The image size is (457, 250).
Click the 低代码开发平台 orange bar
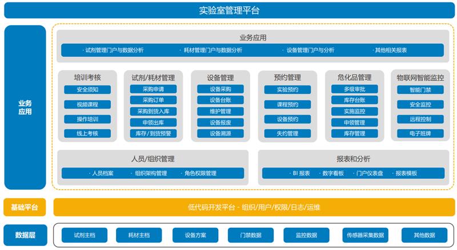tap(254, 207)
